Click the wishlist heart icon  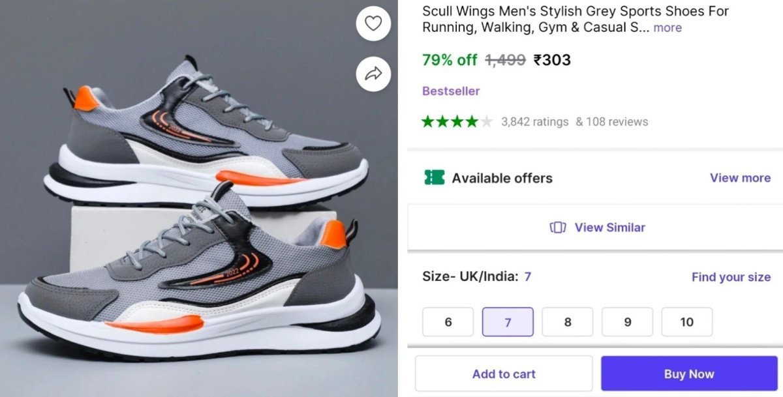pyautogui.click(x=373, y=23)
